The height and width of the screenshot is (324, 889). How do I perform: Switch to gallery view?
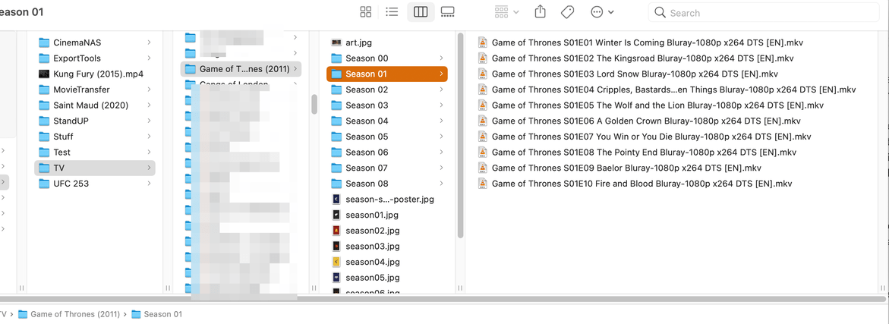point(447,12)
